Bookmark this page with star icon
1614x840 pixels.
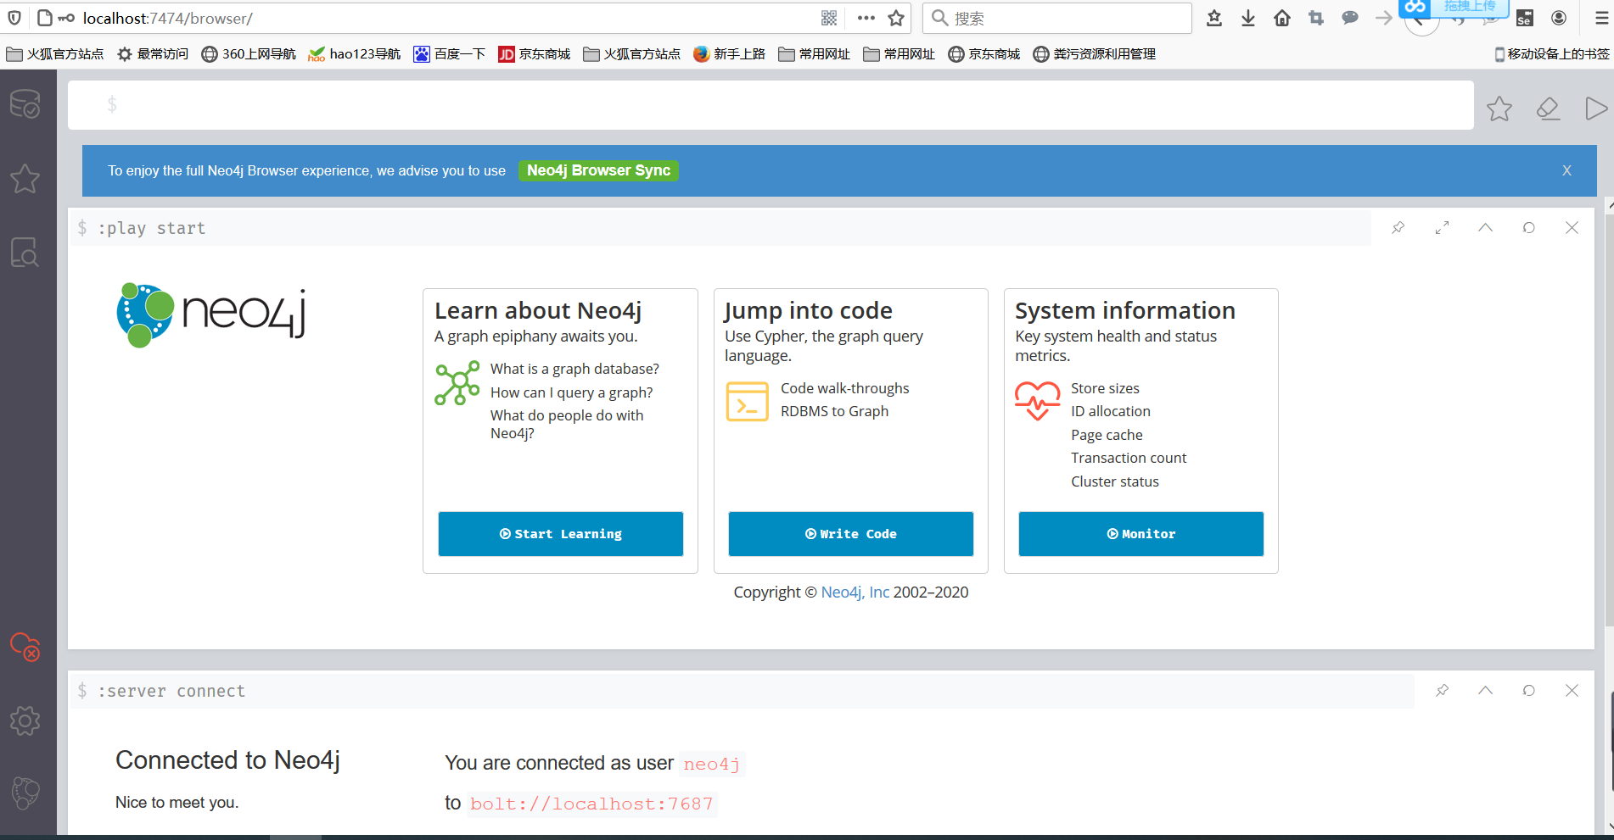pyautogui.click(x=896, y=18)
